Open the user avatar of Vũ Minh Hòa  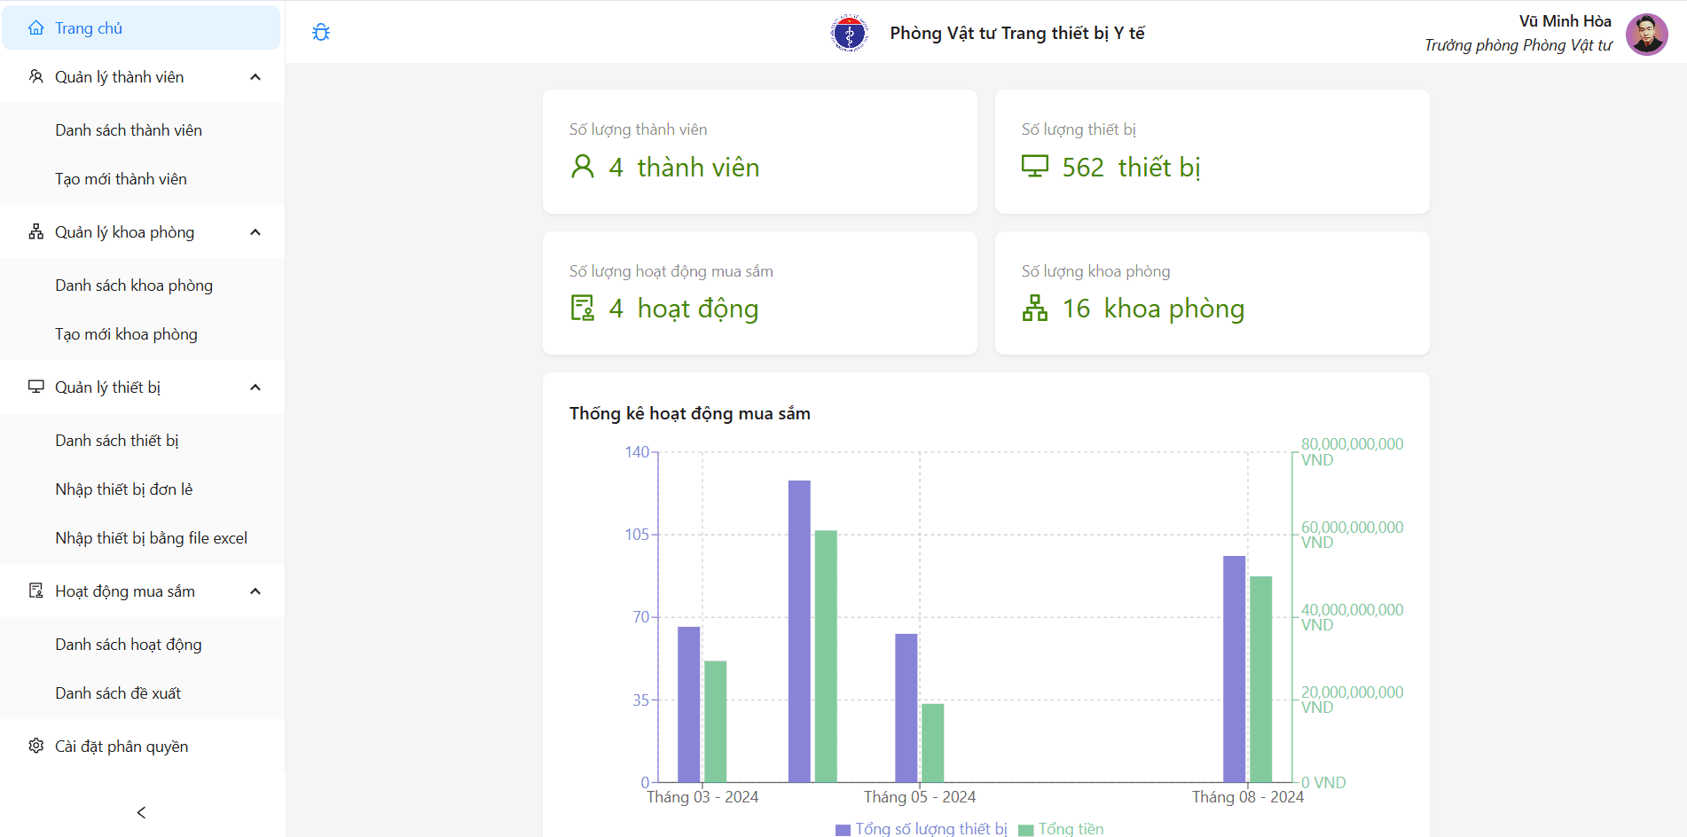1646,34
